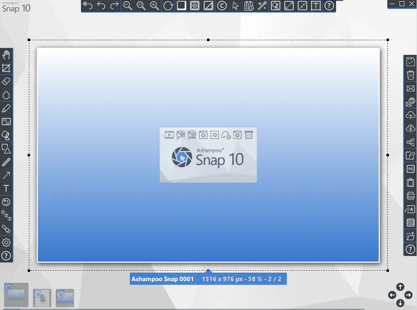Redo the last undone step
Viewport: 417px width, 310px height.
point(114,6)
